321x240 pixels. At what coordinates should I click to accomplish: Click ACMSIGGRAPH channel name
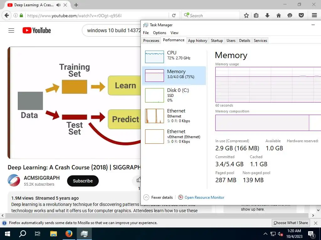42,178
